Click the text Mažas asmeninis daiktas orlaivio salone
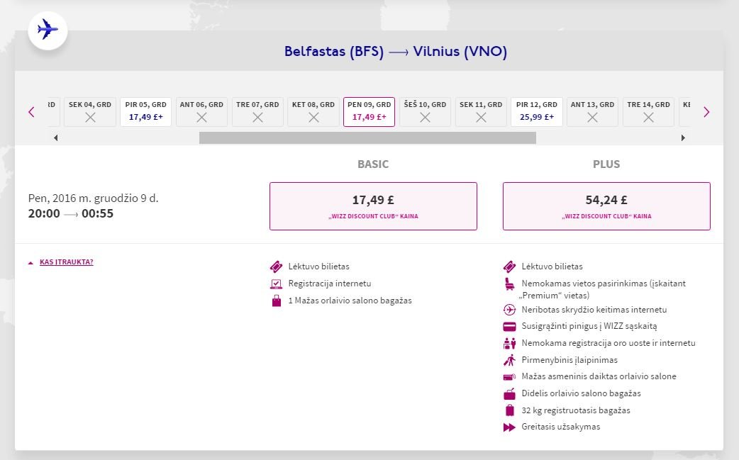 [x=599, y=376]
